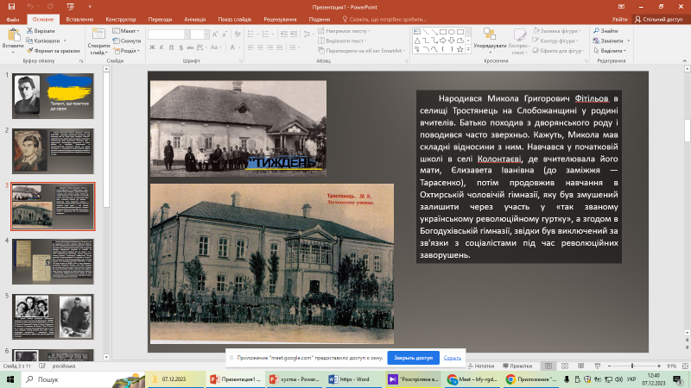Expand Заливка фігури fill menu
691x388 pixels.
pyautogui.click(x=557, y=31)
